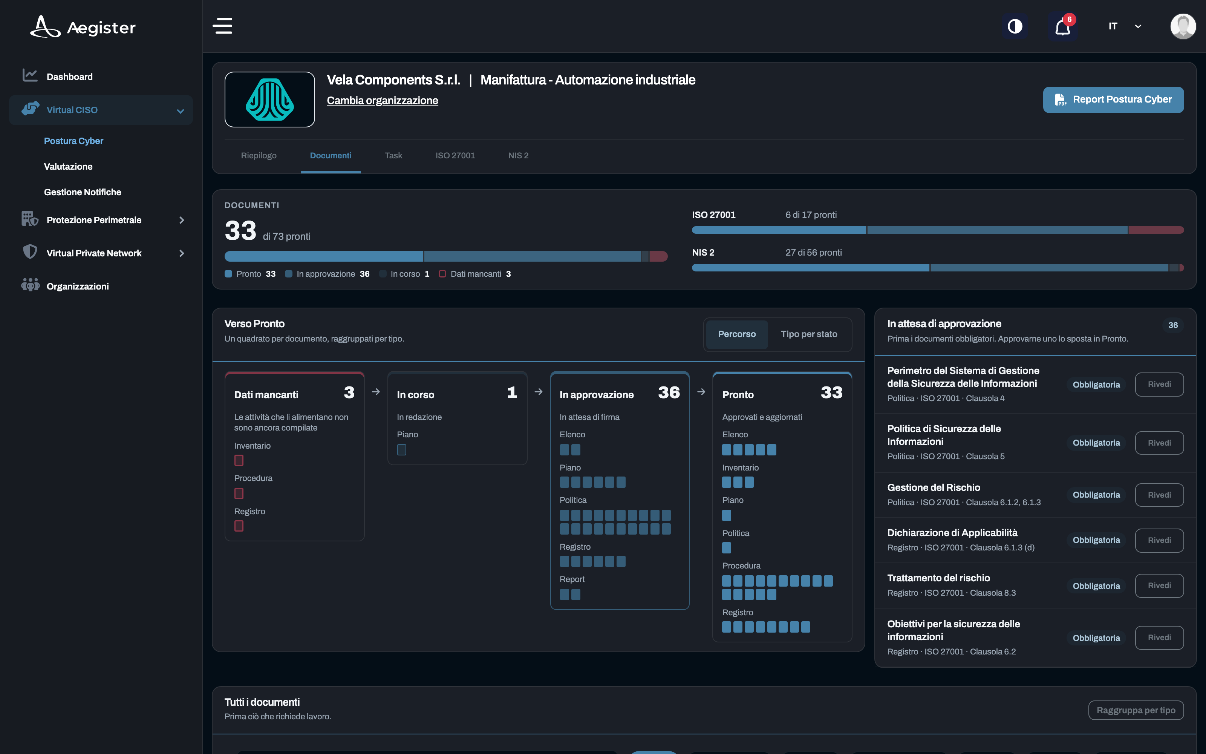
Task: Click Rivedi for Gestione del Rischio
Action: pos(1159,495)
